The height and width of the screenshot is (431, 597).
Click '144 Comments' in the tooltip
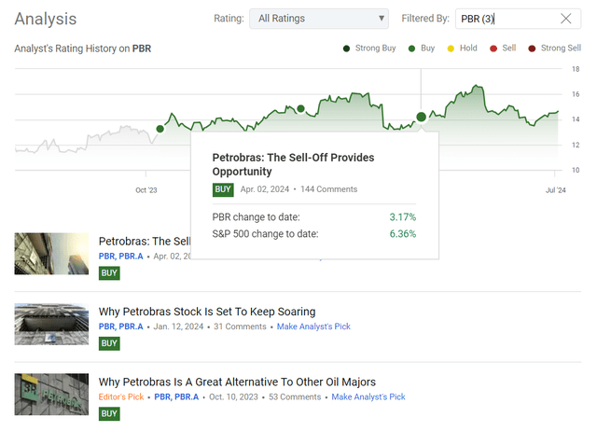tap(329, 189)
